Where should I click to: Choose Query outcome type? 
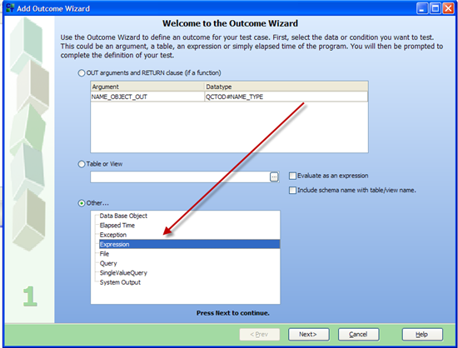tap(108, 263)
